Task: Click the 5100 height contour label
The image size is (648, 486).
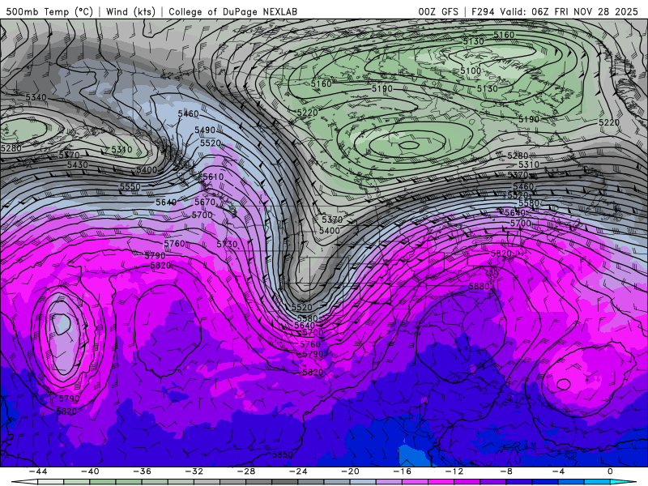Action: click(471, 70)
